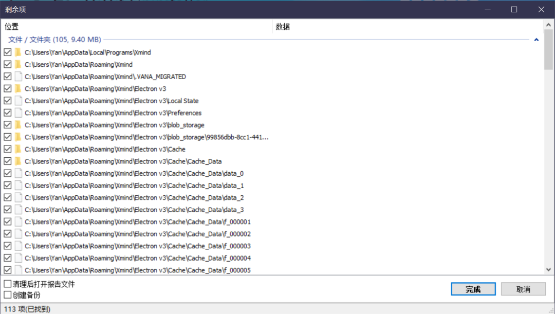The image size is (555, 314).
Task: Click file icon of f_000002 row
Action: coord(18,234)
